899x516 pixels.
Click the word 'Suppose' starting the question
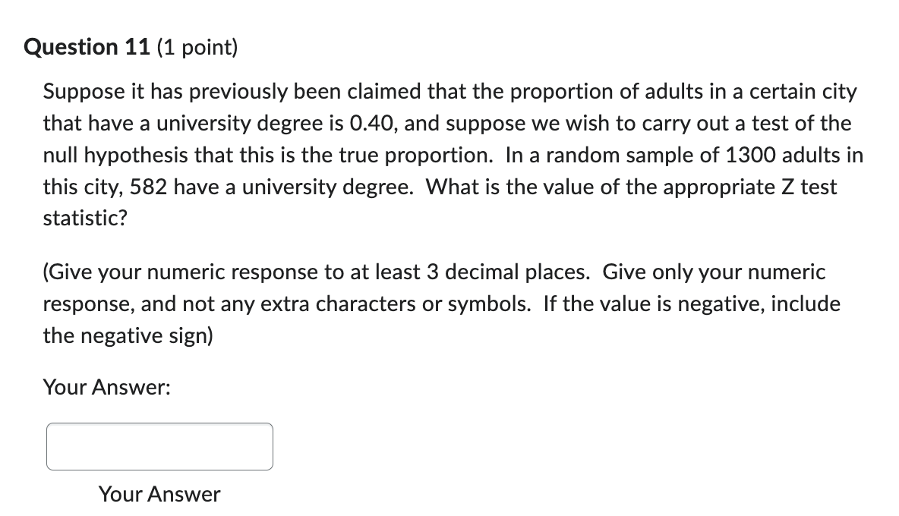(x=83, y=93)
